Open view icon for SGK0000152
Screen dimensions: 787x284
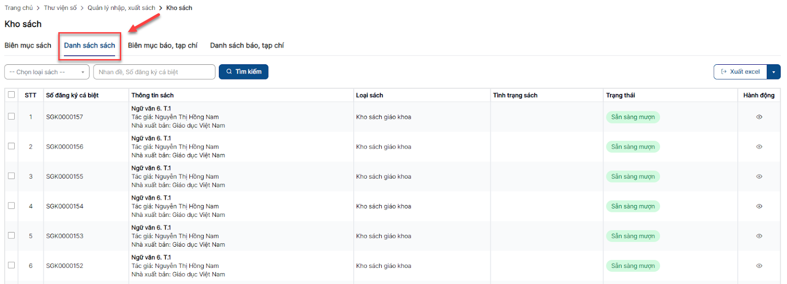coord(759,266)
